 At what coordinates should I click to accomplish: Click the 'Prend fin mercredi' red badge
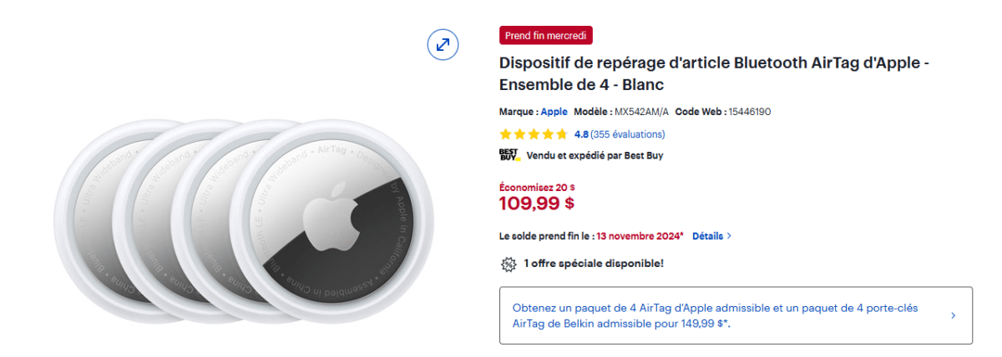click(546, 35)
